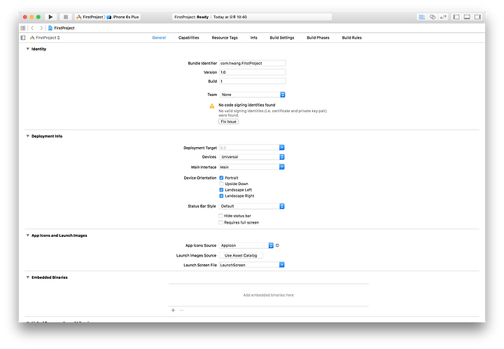Enable Requires full screen
The width and height of the screenshot is (504, 349).
[220, 223]
